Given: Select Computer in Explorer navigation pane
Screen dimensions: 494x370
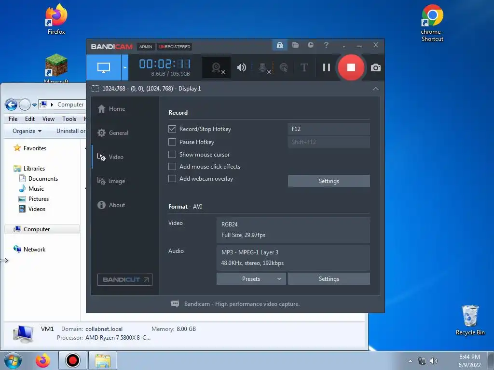Looking at the screenshot, I should point(42,229).
